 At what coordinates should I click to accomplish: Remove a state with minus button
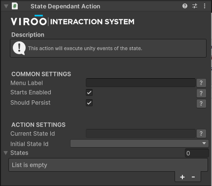point(193,177)
